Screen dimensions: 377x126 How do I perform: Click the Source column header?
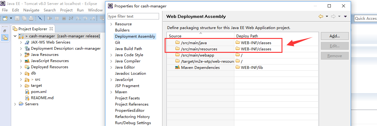tap(201, 36)
